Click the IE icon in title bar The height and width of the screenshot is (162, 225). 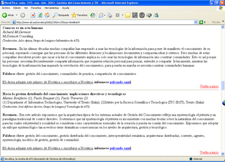coord(2,3)
